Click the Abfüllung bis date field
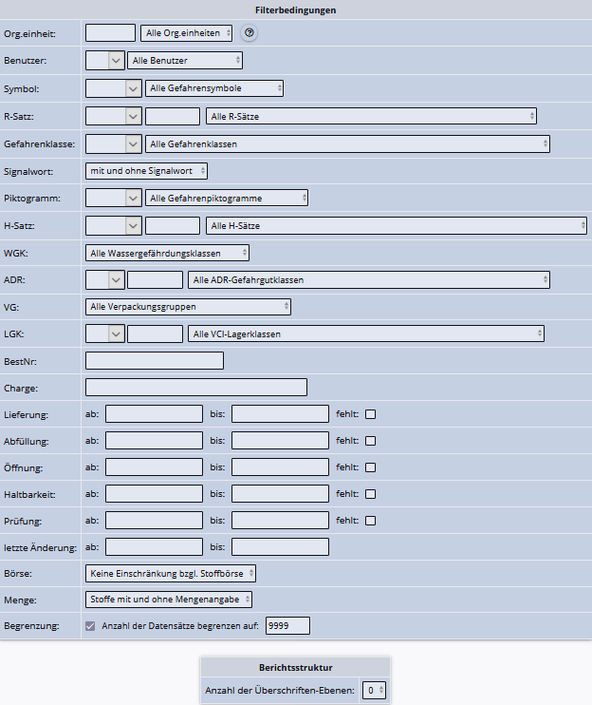The width and height of the screenshot is (592, 705). point(280,441)
